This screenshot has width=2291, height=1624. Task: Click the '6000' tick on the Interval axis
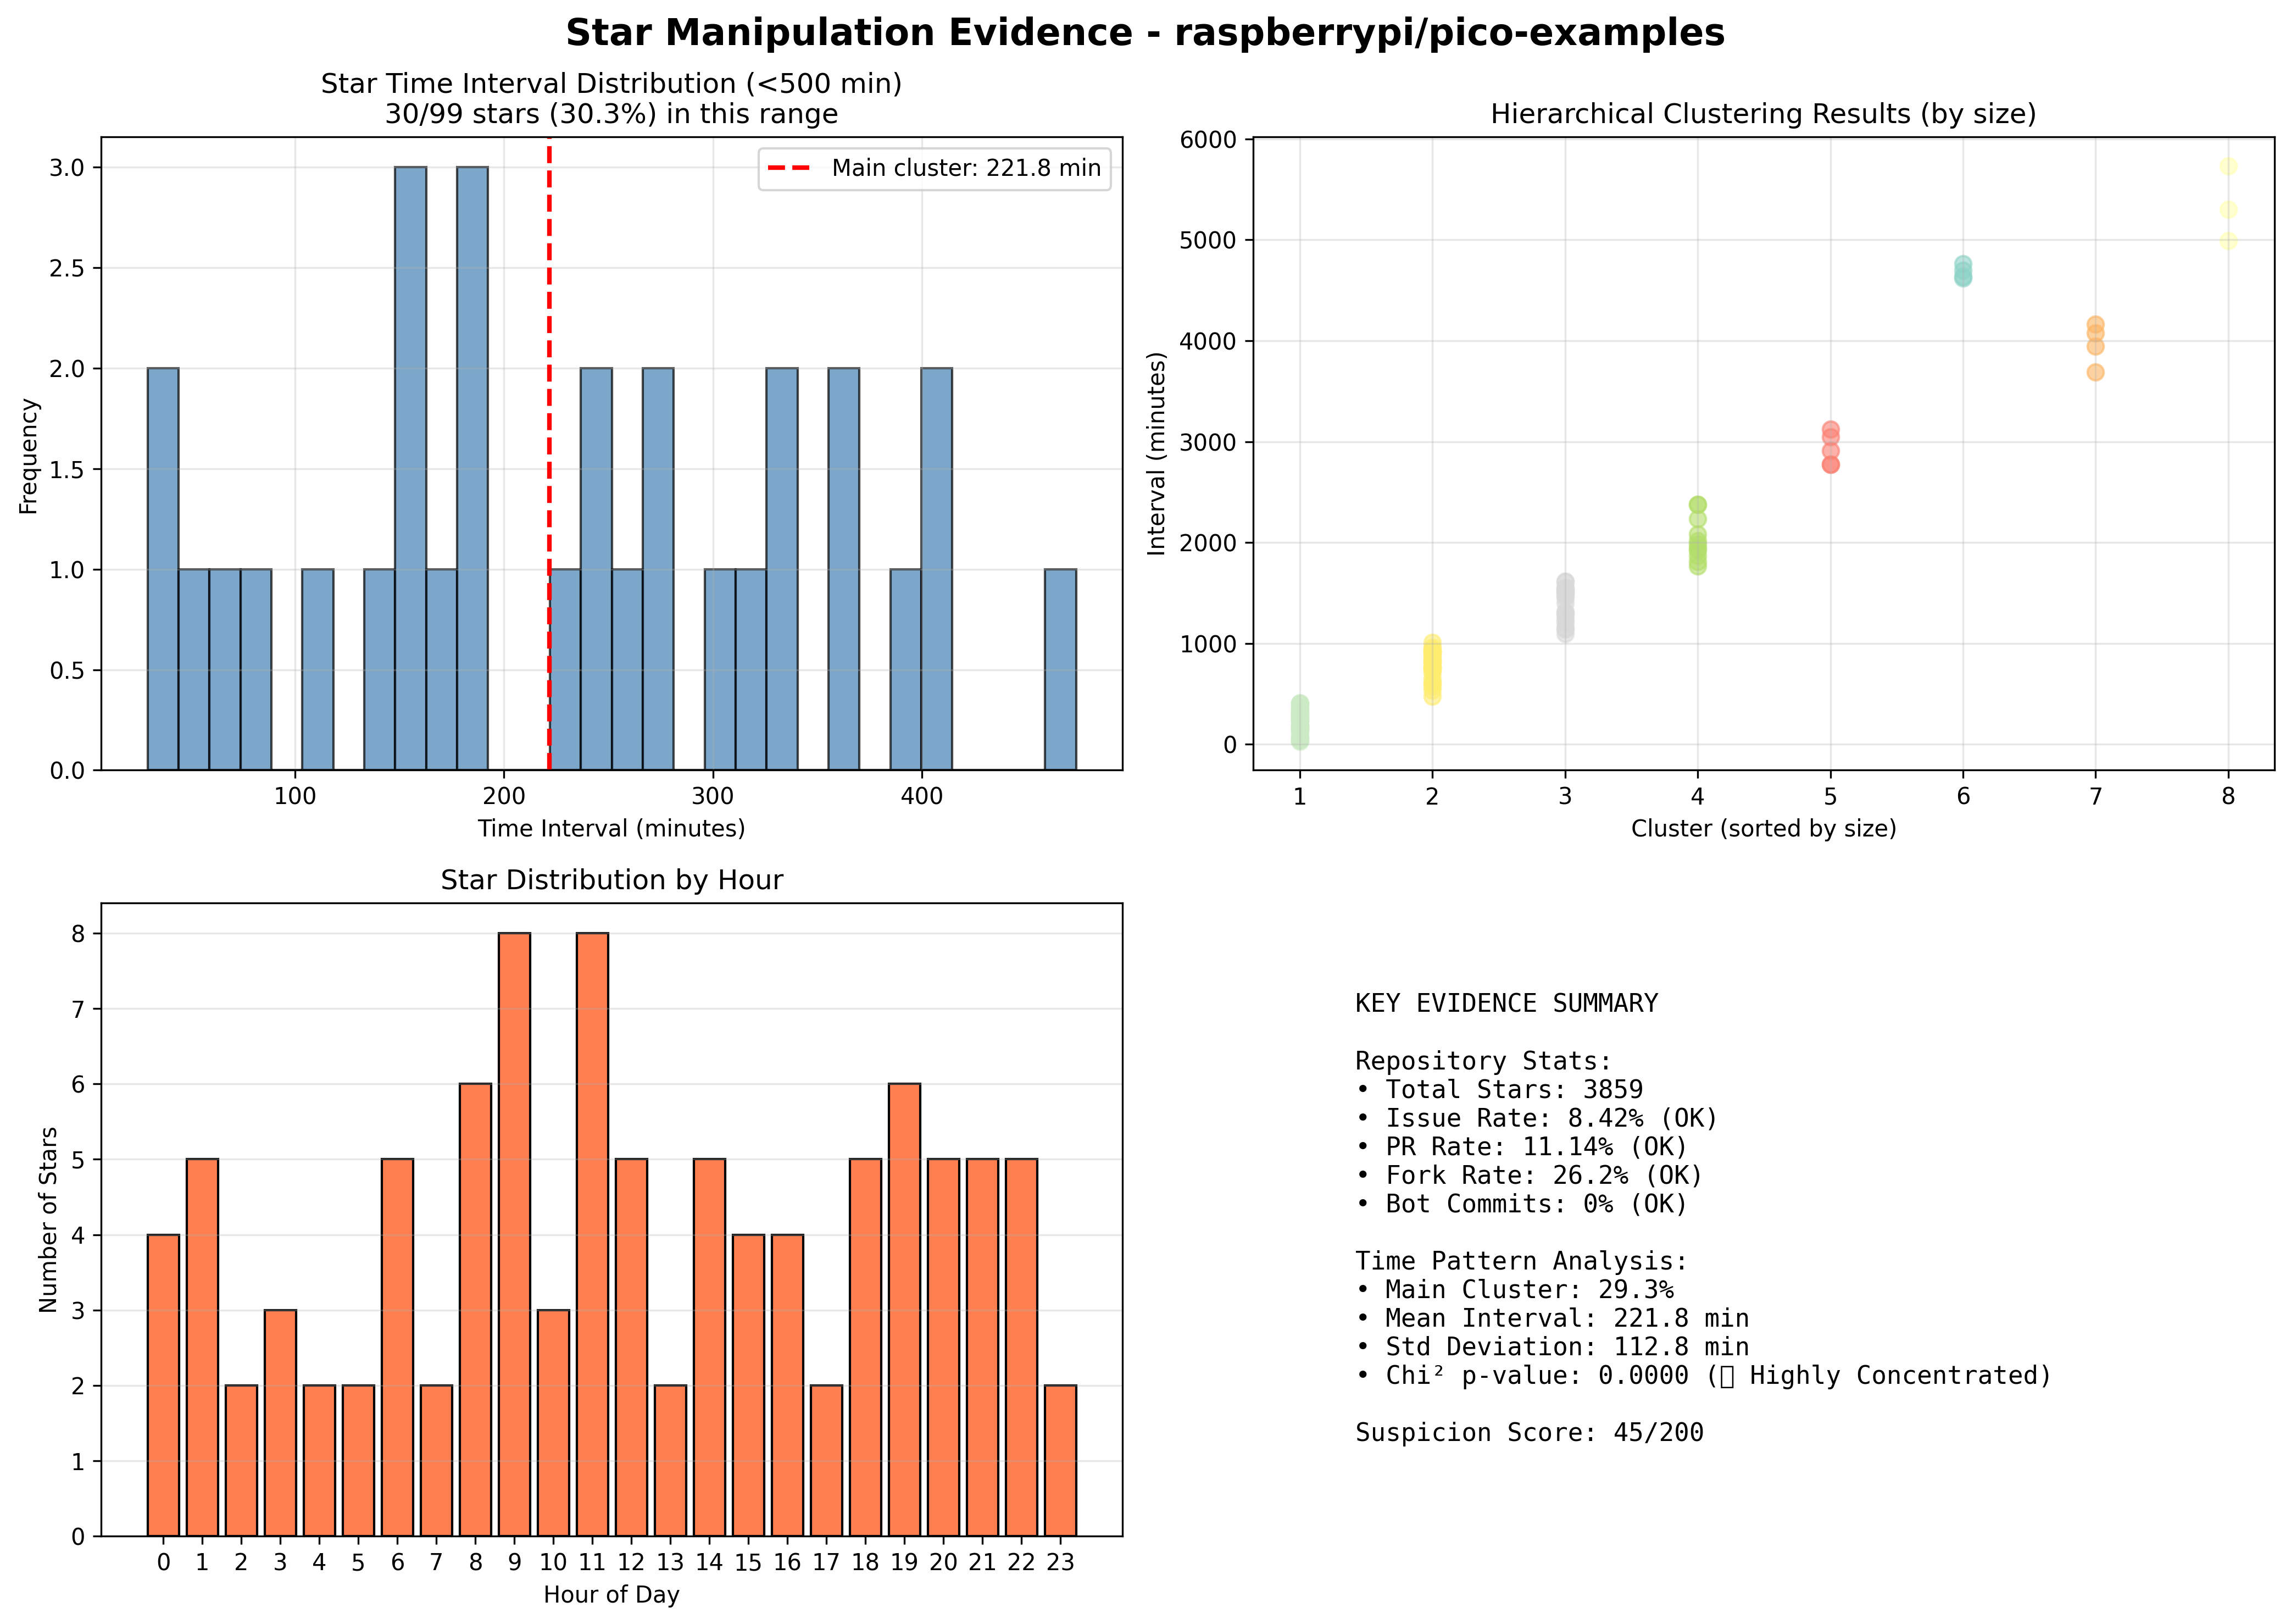coord(1208,140)
